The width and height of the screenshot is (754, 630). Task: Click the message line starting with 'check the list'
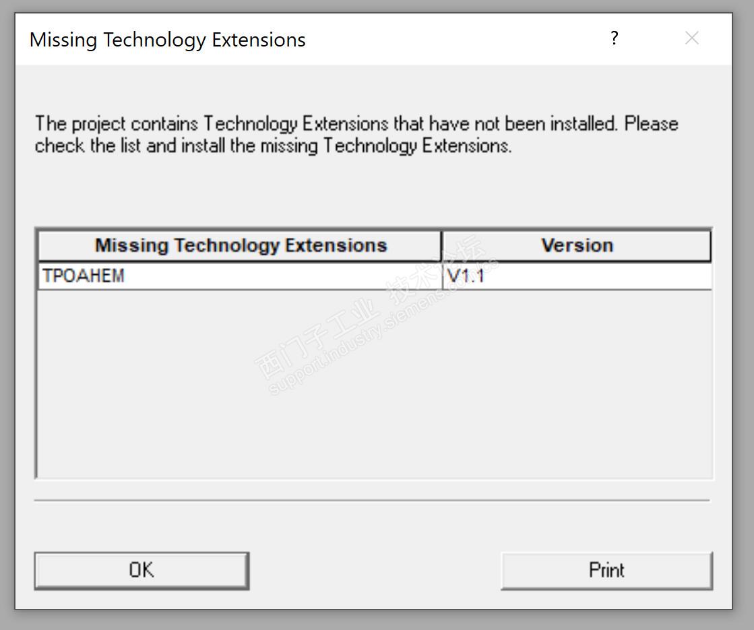(273, 146)
